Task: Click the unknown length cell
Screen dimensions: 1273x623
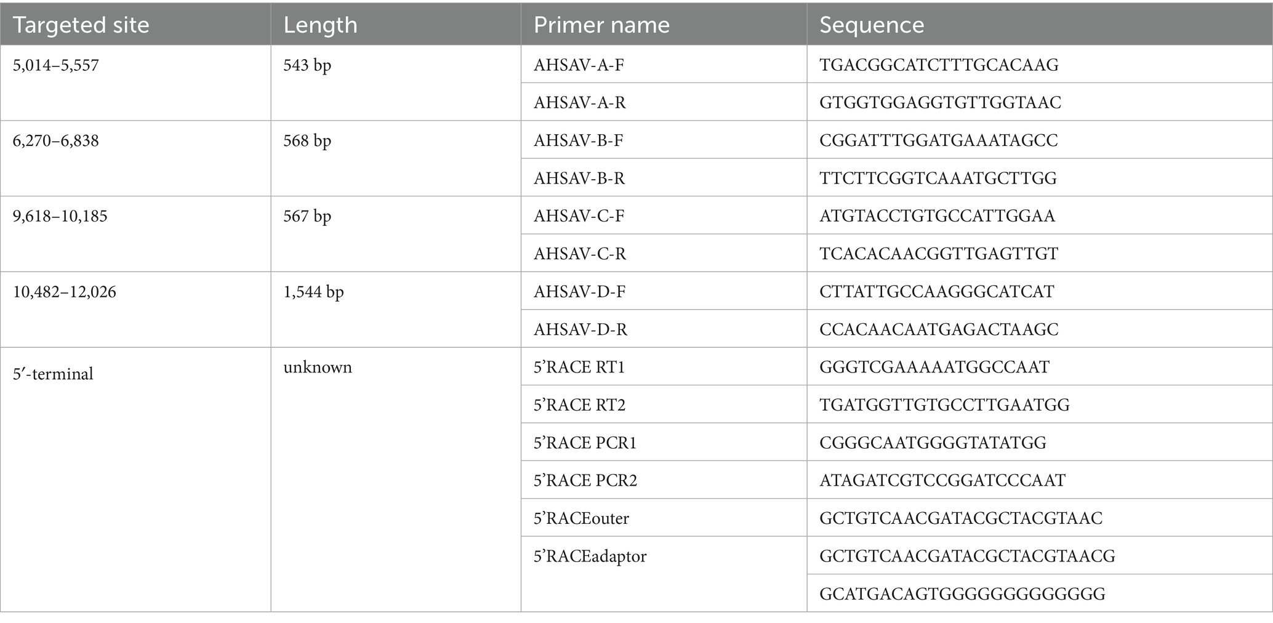Action: [x=396, y=480]
